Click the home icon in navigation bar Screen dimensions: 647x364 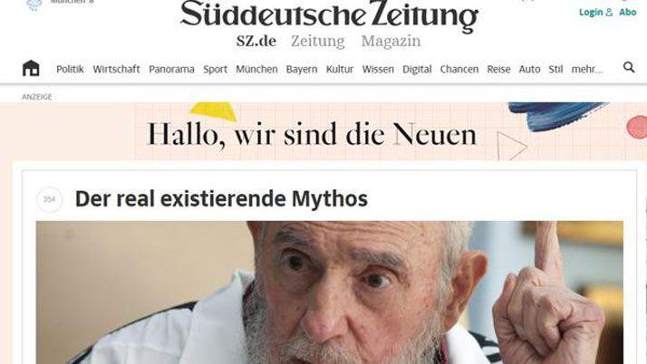coord(31,68)
